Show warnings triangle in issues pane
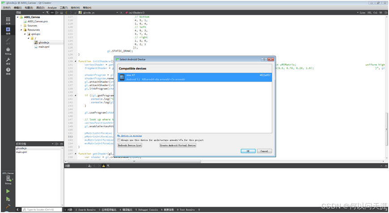 pos(103,166)
